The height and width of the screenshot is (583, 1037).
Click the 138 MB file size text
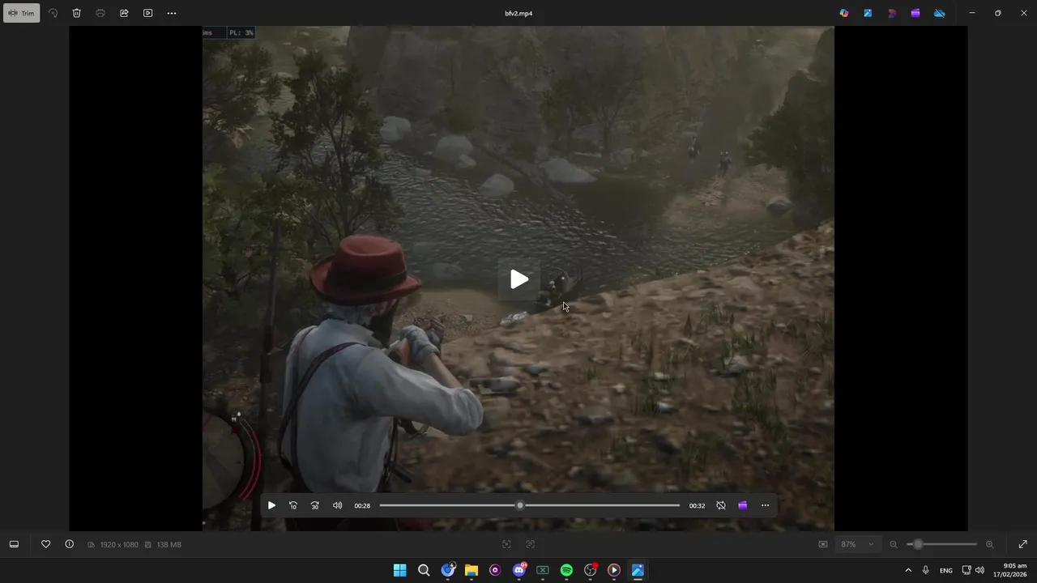coord(169,545)
